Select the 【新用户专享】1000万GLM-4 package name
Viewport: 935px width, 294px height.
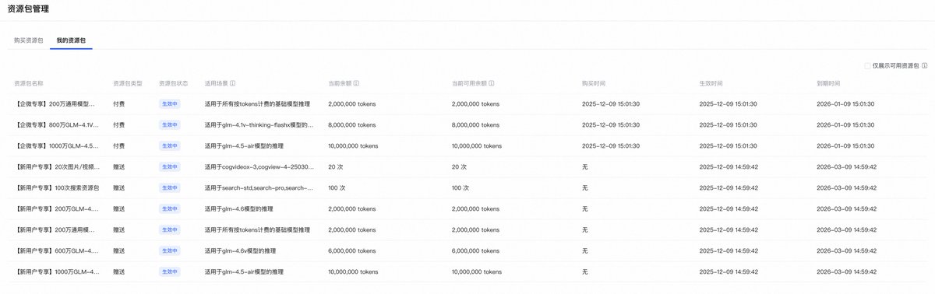tap(56, 271)
